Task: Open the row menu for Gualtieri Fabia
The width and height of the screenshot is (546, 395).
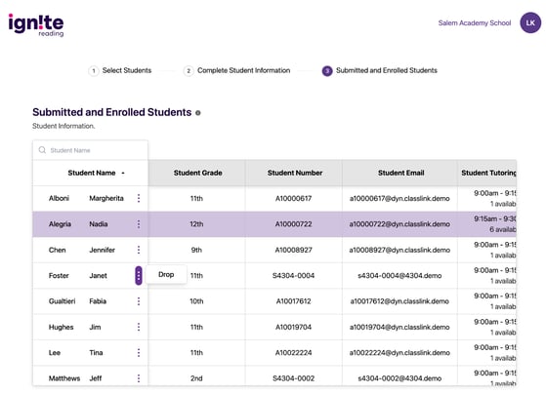Action: point(139,301)
